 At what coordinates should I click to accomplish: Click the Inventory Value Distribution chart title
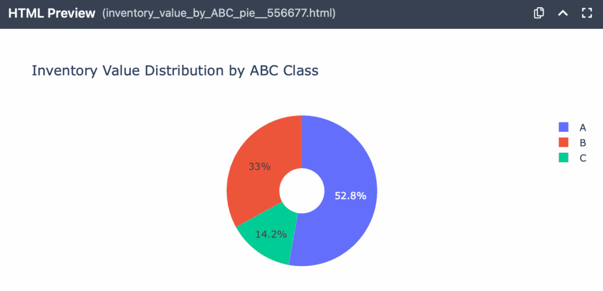pyautogui.click(x=175, y=71)
